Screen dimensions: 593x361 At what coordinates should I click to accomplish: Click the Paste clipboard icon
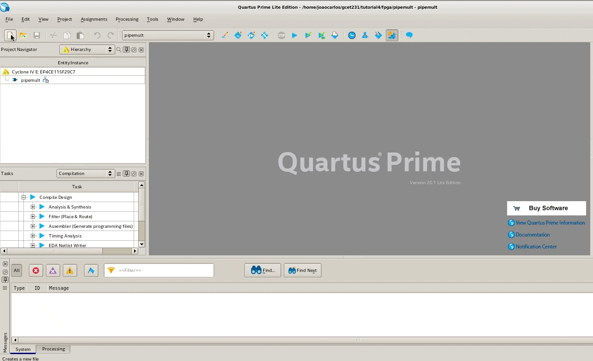coord(80,35)
